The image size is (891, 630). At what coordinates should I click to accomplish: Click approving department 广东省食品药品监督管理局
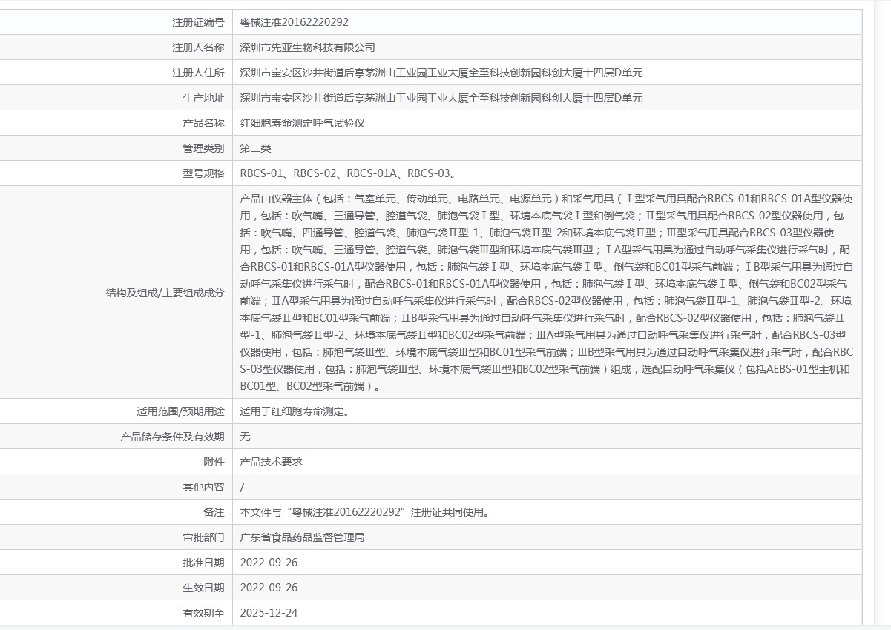[x=302, y=537]
